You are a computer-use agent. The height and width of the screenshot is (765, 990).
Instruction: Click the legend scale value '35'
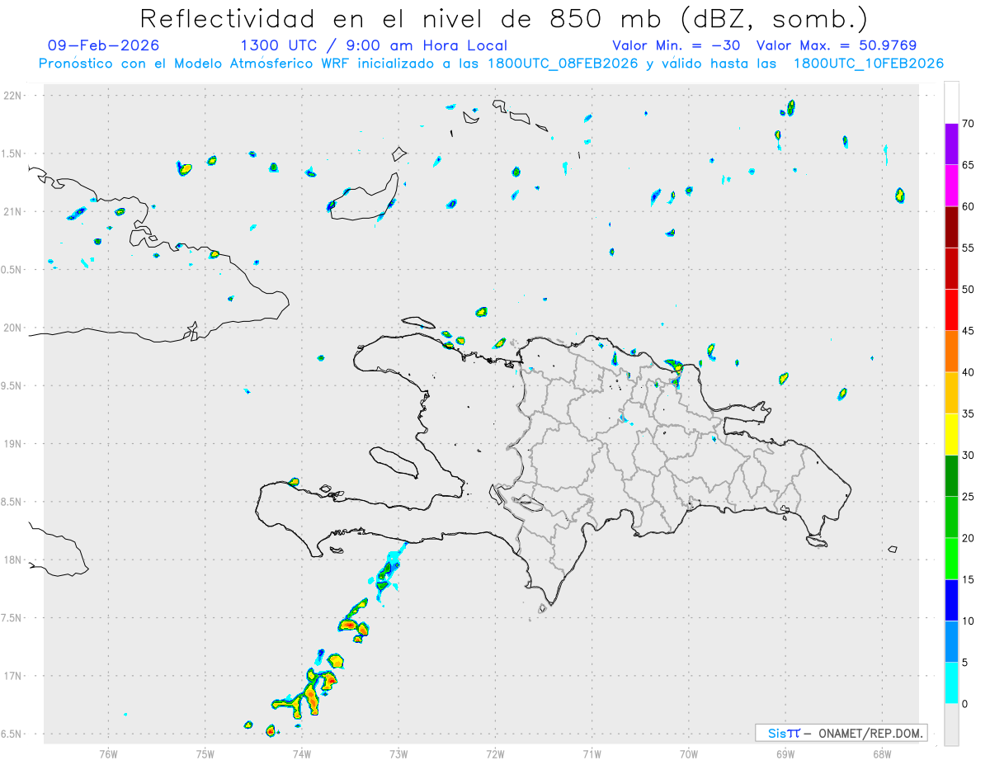tap(968, 414)
